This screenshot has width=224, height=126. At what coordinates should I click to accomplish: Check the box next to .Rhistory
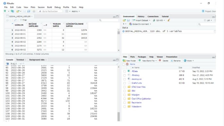[x=124, y=75]
